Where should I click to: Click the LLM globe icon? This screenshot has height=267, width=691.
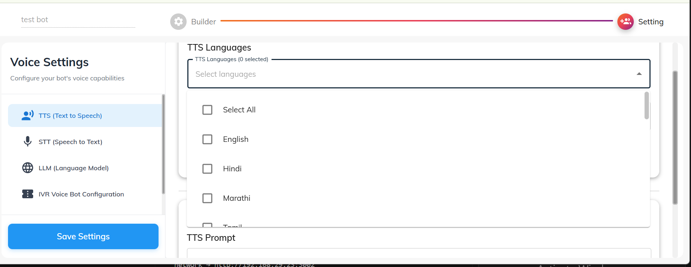28,168
